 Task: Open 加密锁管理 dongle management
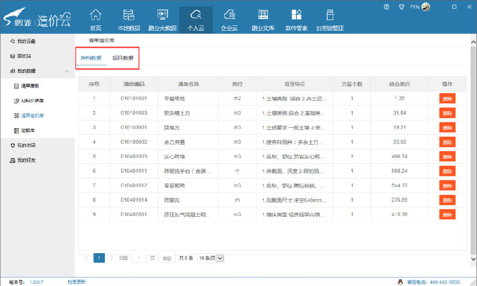[x=330, y=20]
